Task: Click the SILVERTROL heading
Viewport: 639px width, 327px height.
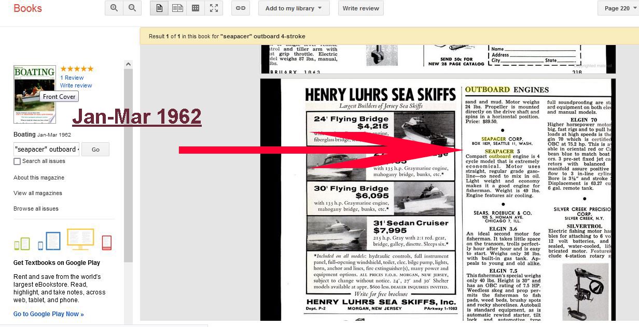Action: coord(585,226)
